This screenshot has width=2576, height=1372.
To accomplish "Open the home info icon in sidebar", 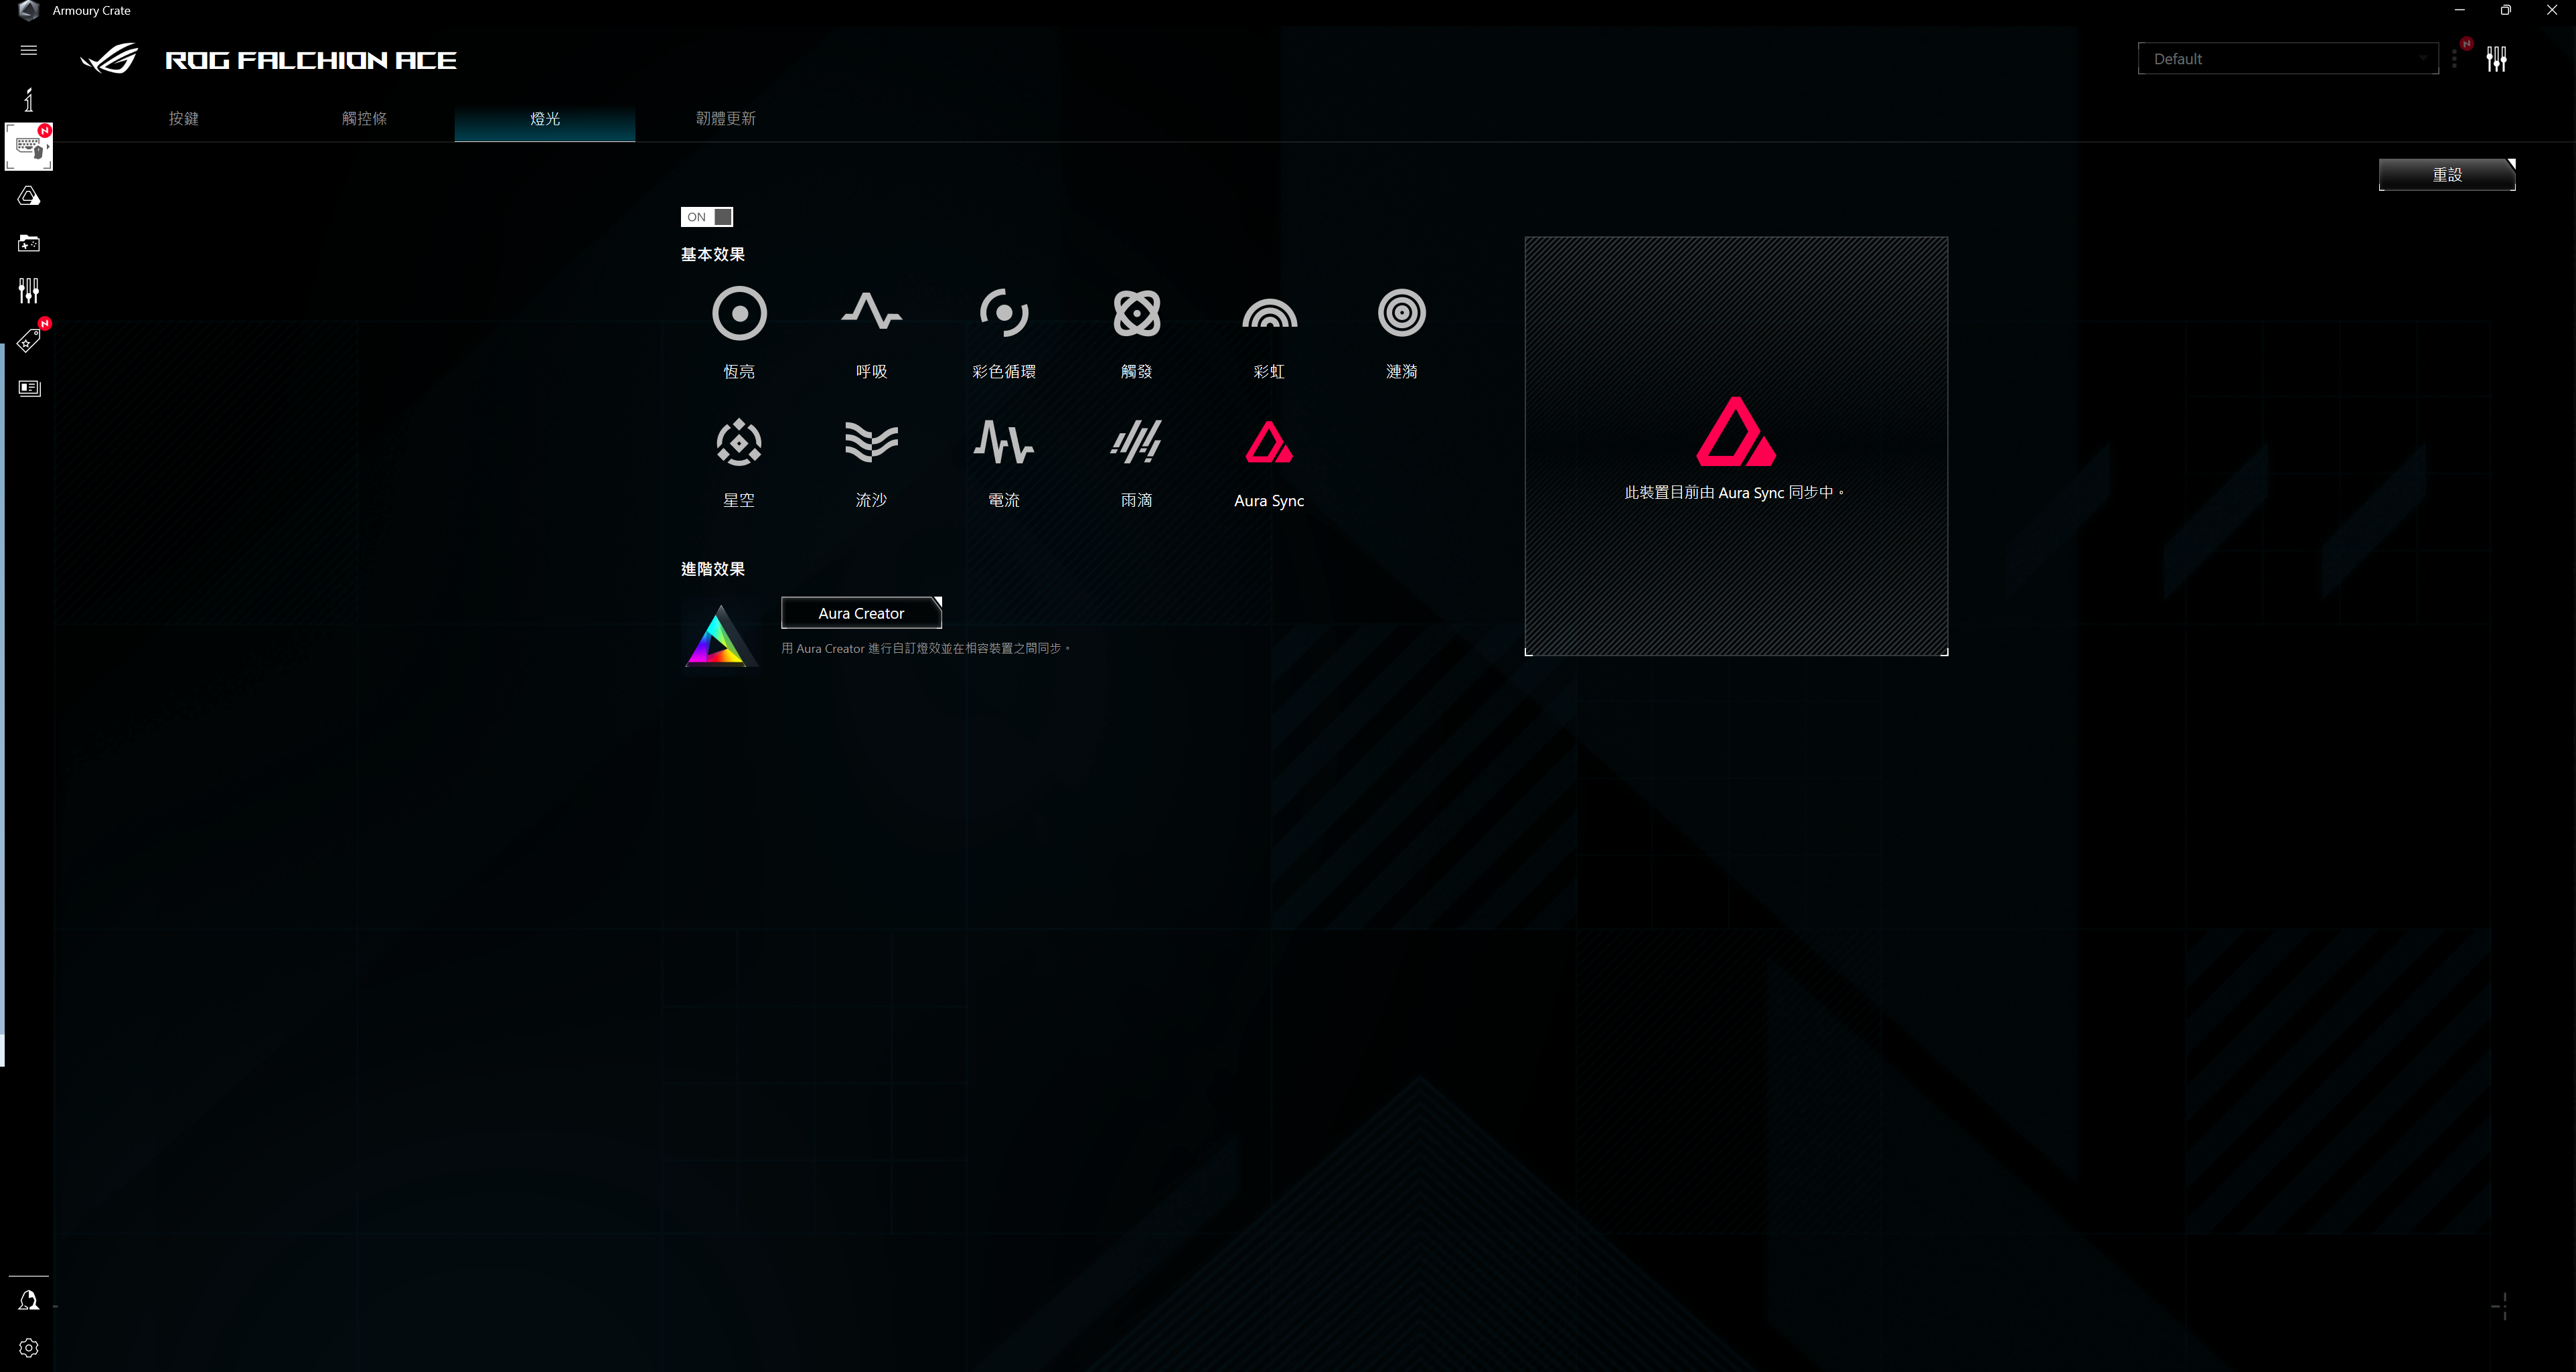I will coord(29,99).
